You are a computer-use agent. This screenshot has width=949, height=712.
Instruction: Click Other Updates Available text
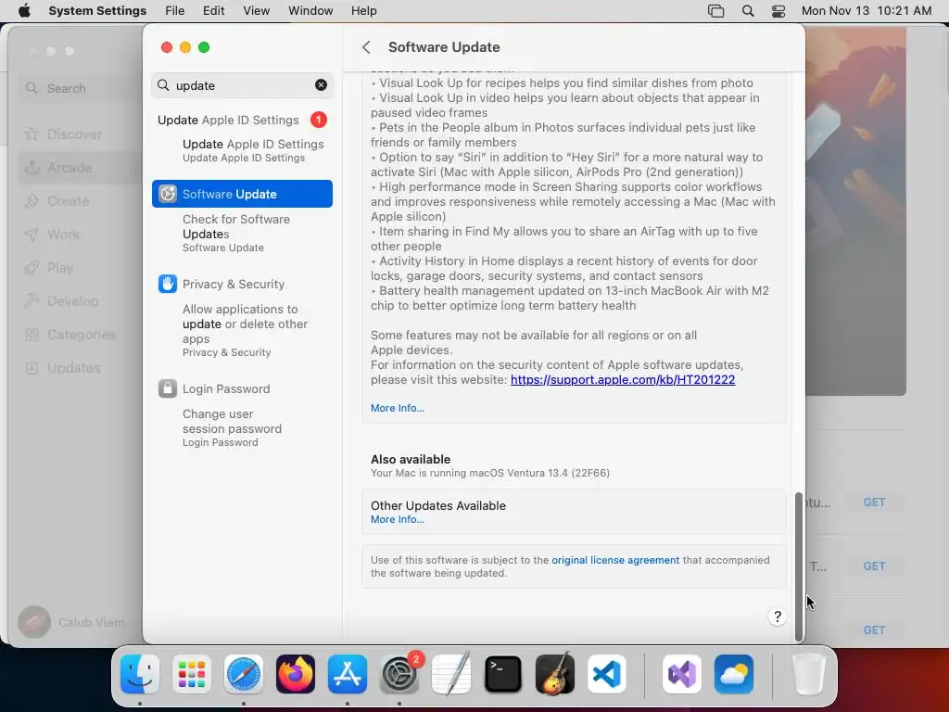coord(438,505)
